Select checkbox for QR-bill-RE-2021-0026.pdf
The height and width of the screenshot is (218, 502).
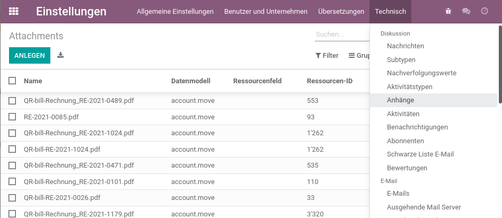click(12, 198)
